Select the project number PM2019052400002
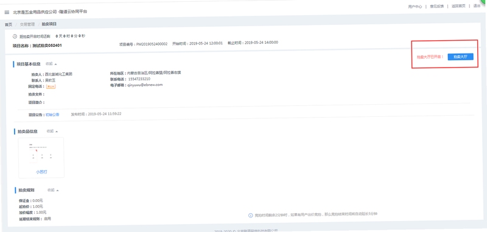 pyautogui.click(x=152, y=44)
